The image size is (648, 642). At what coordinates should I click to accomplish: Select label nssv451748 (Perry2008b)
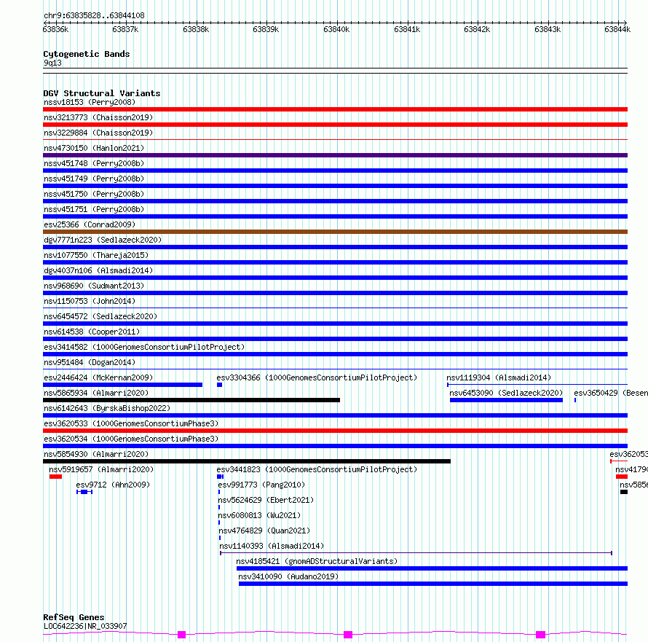tap(94, 163)
